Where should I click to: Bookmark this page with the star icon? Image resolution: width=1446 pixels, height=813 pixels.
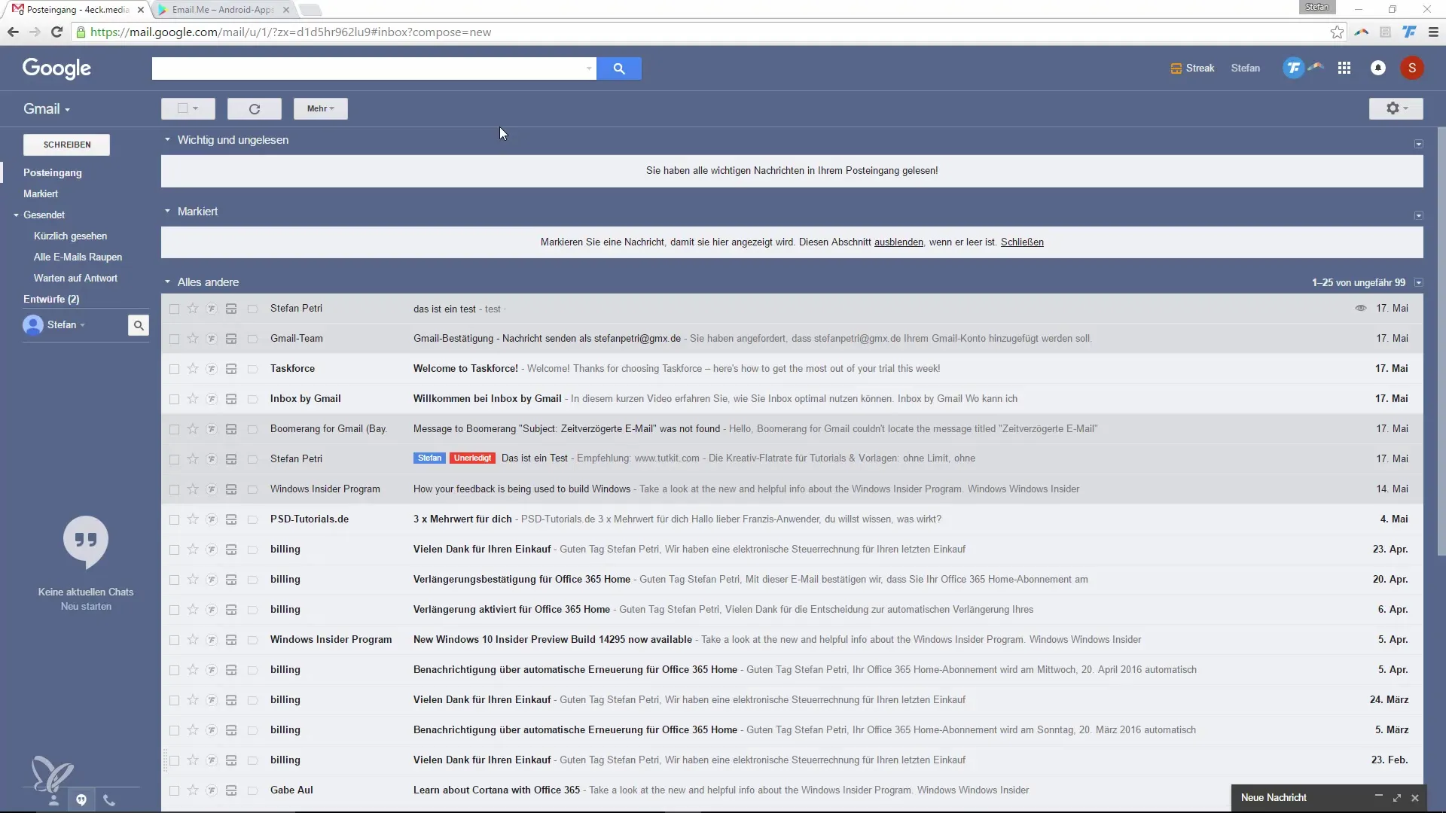coord(1337,32)
